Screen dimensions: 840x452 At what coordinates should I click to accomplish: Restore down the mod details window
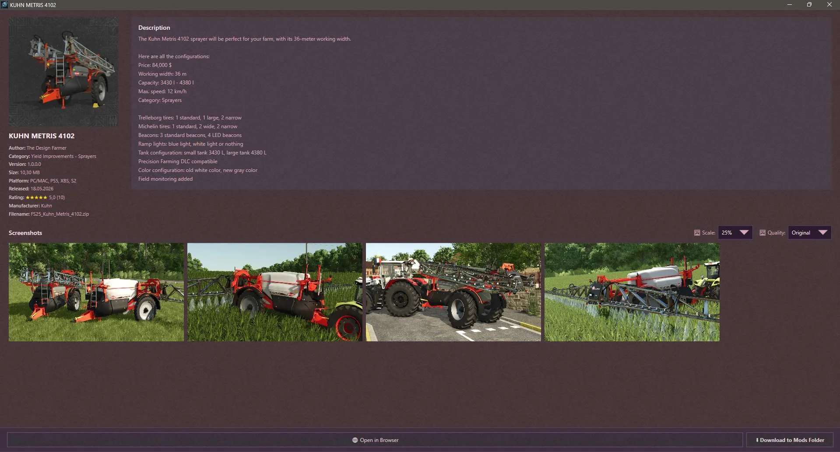click(809, 5)
